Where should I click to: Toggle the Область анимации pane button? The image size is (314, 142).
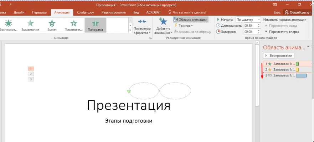[191, 20]
